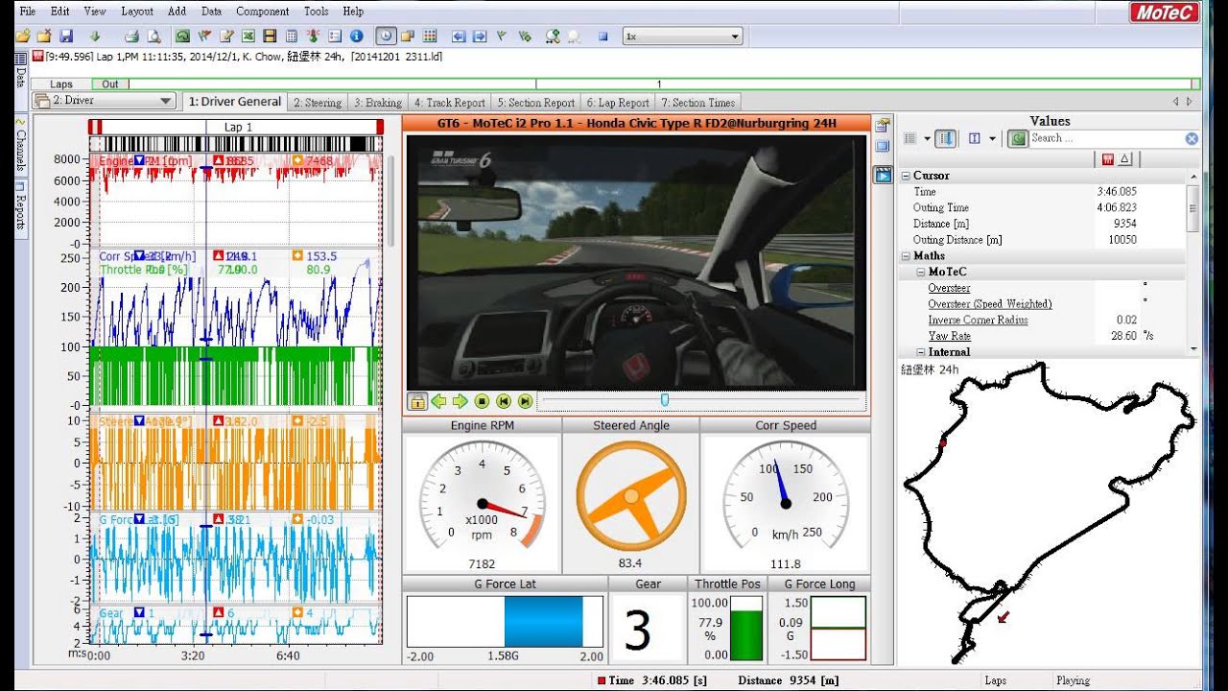Collapse the Maths group
This screenshot has height=691, width=1228.
906,256
